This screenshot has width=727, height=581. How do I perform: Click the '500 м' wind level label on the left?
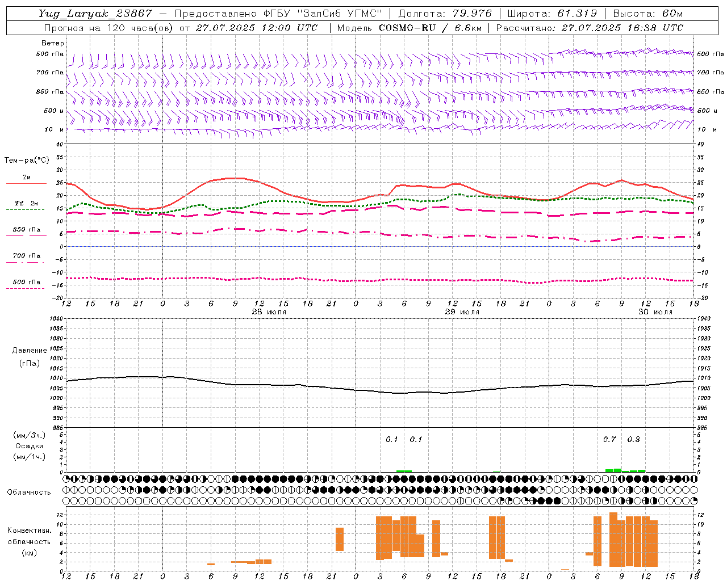(54, 111)
